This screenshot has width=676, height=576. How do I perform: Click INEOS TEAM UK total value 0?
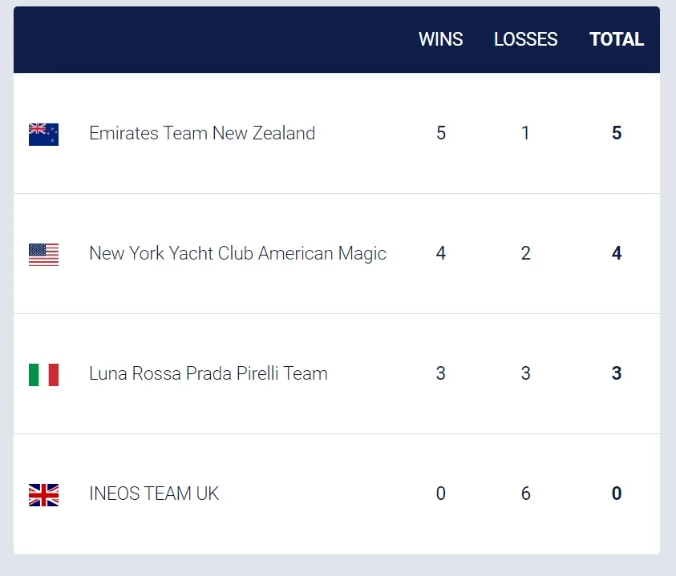tap(617, 493)
